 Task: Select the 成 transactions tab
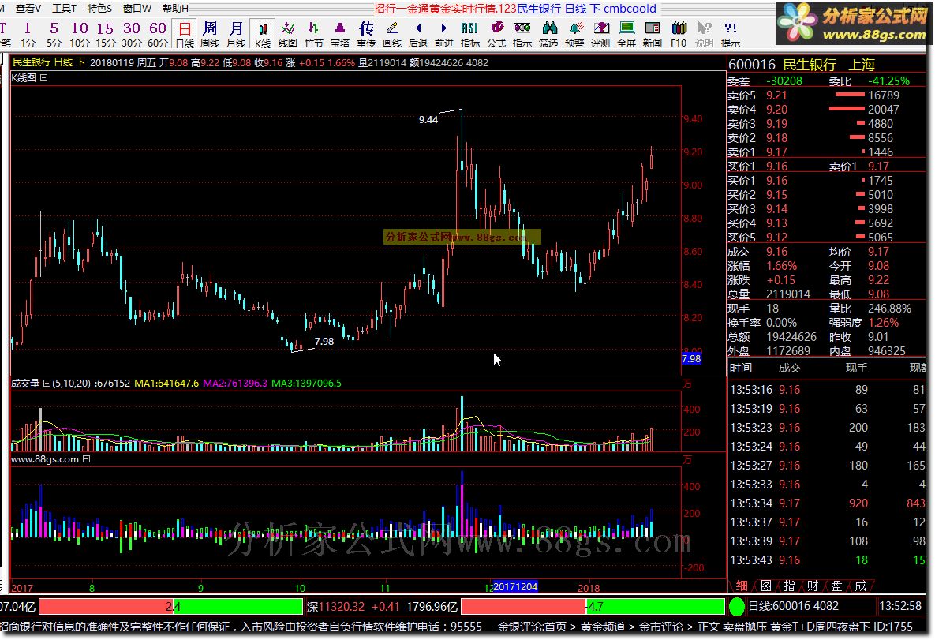(x=860, y=586)
